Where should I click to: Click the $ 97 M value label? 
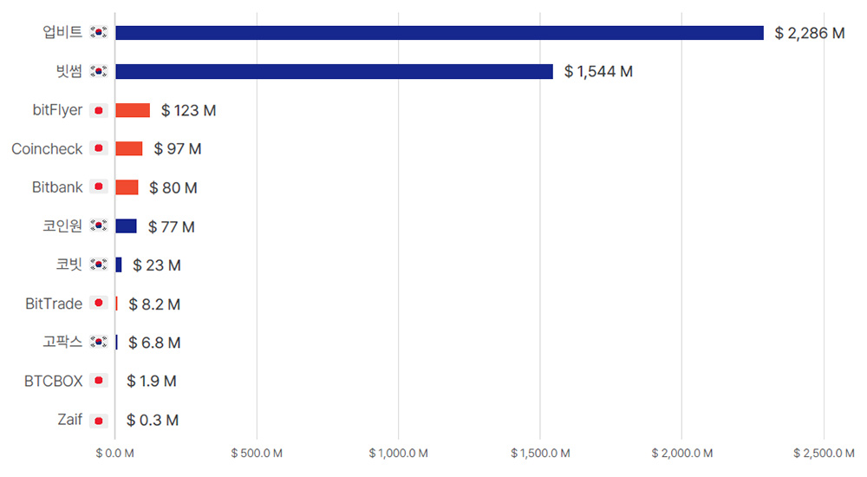[x=178, y=149]
